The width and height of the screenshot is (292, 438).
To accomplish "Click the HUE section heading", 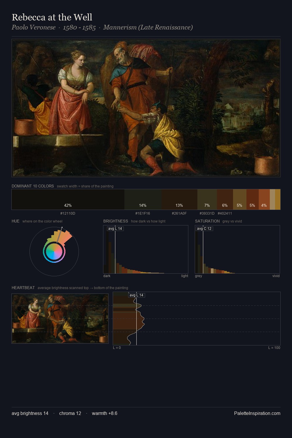I will point(15,221).
